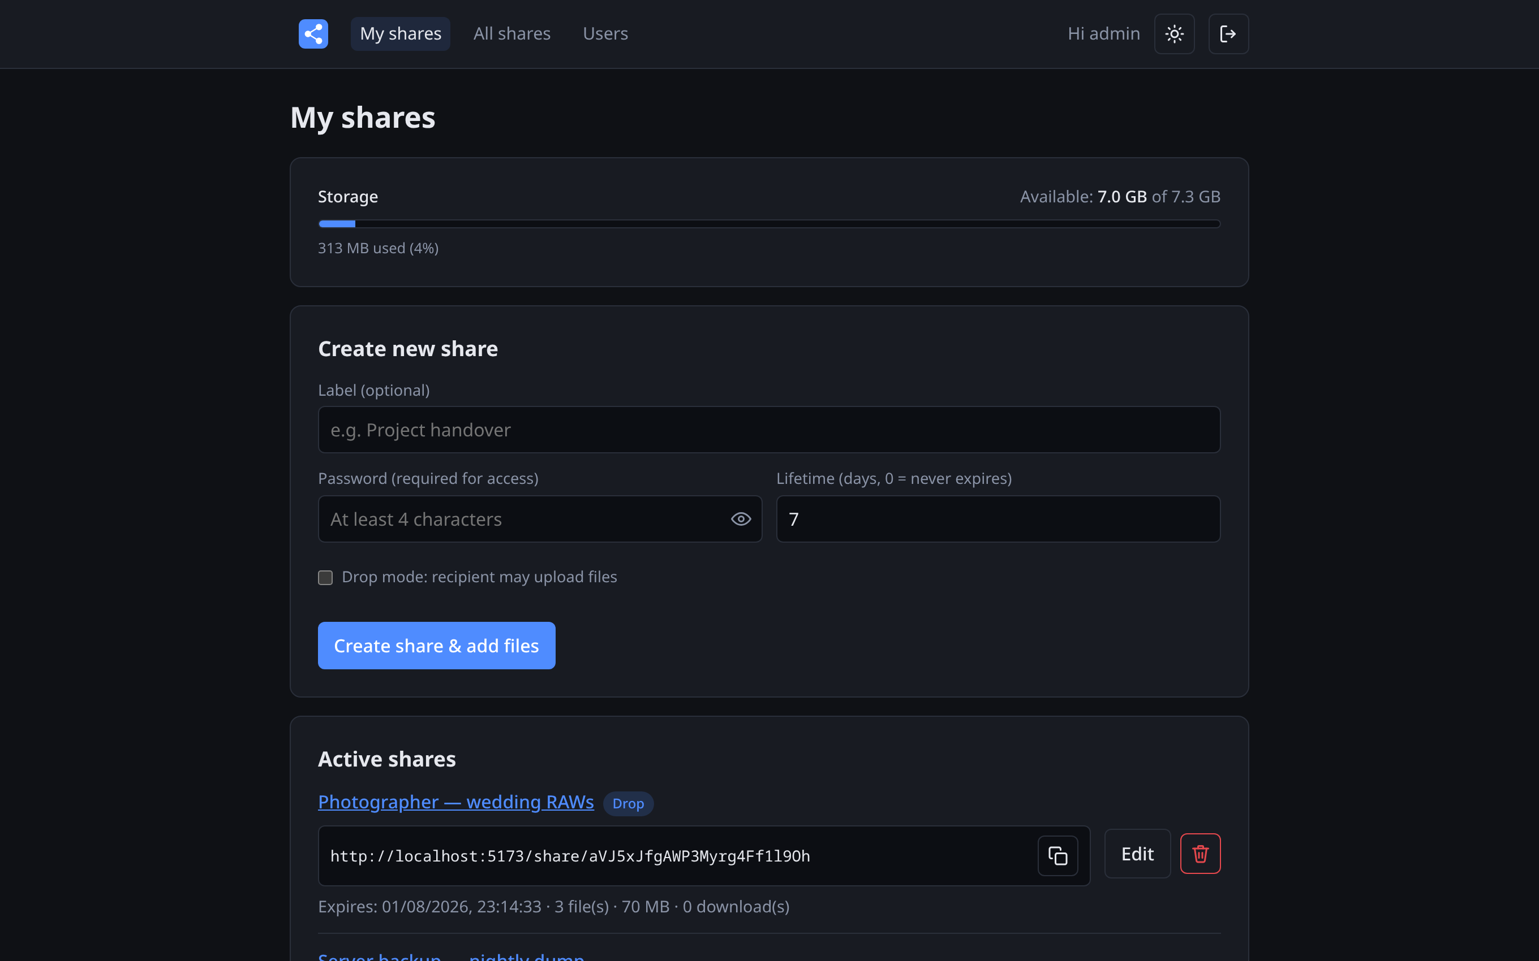Click the storage usage progress bar
The image size is (1539, 961).
coord(769,224)
